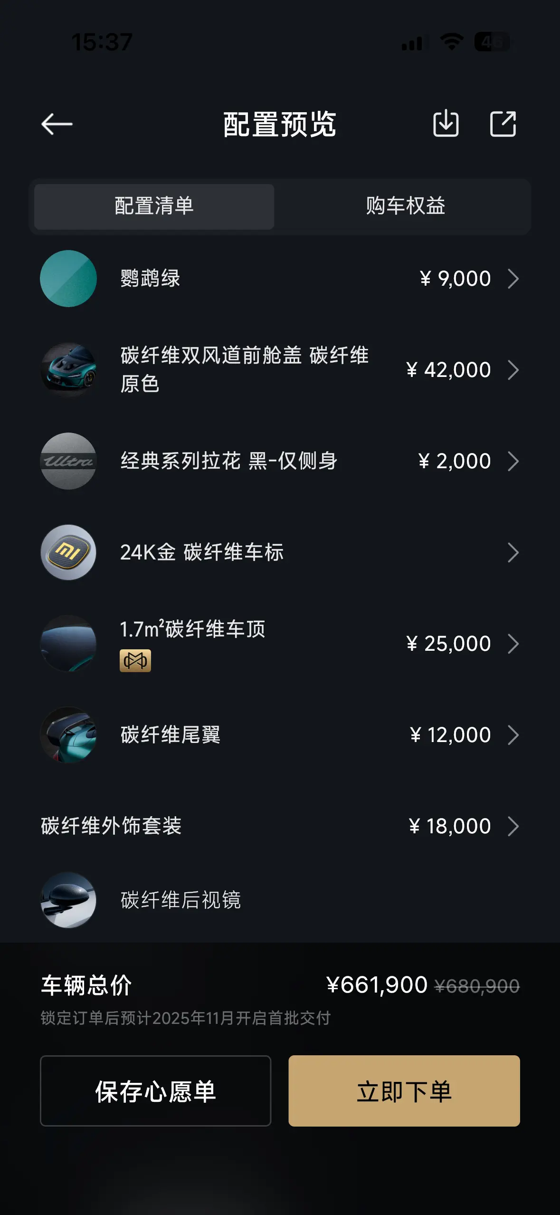This screenshot has height=1215, width=560.
Task: Tap the download configuration icon
Action: [446, 124]
